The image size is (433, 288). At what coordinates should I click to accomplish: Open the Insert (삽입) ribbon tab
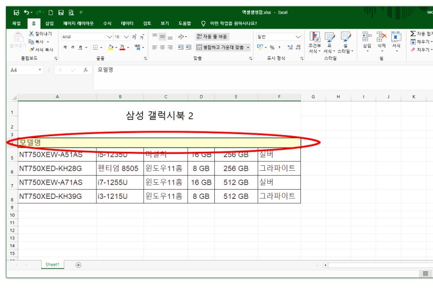pos(49,23)
